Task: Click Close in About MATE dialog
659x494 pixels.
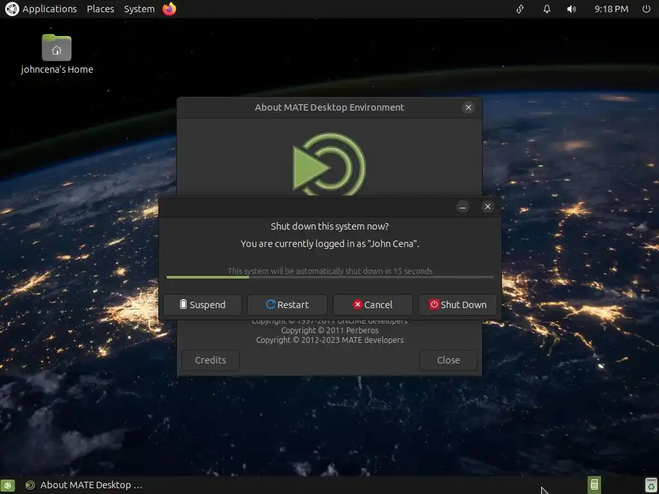Action: [448, 360]
